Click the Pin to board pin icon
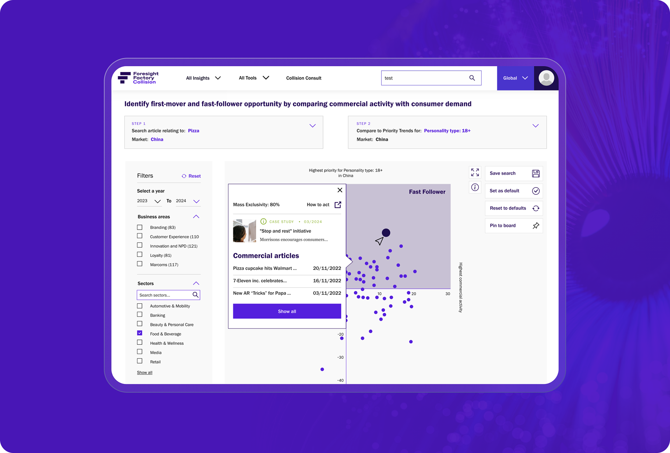Viewport: 670px width, 453px height. pos(536,226)
